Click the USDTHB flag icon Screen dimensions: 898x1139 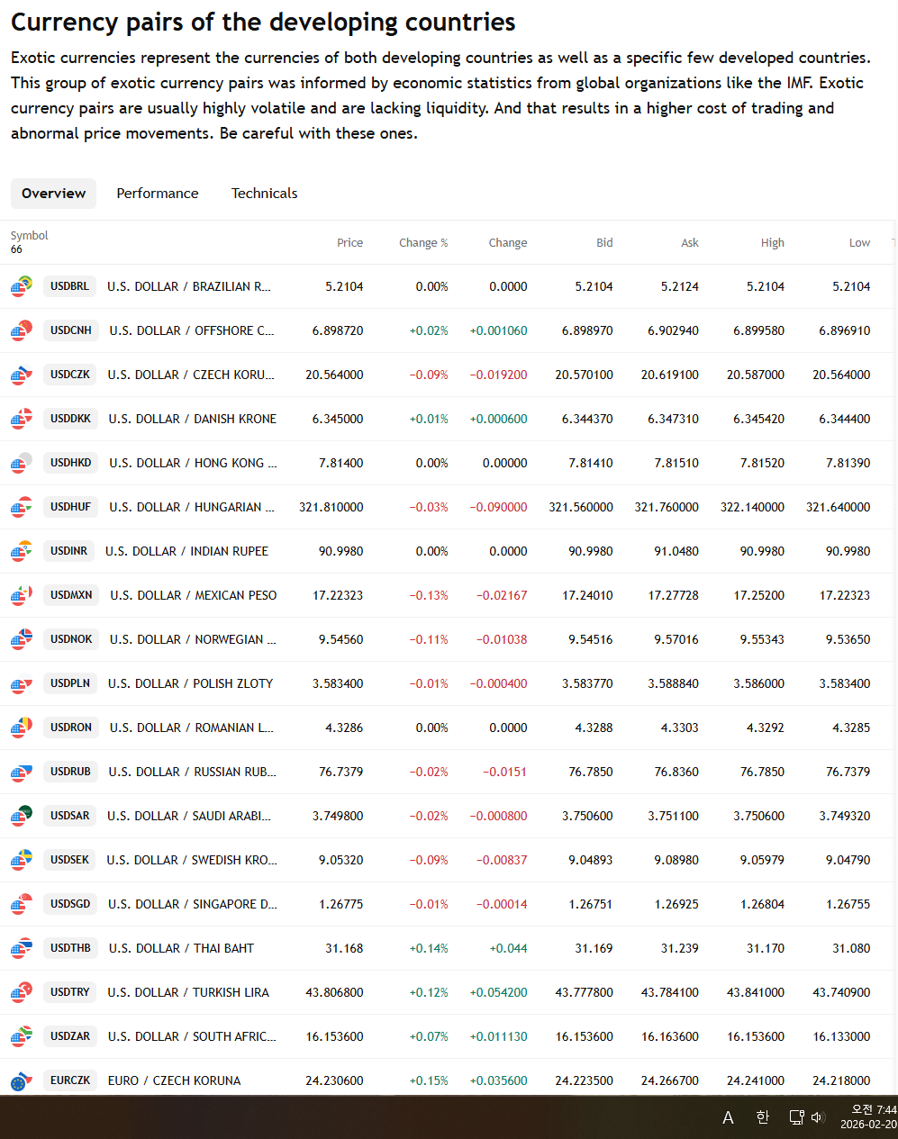coord(22,948)
